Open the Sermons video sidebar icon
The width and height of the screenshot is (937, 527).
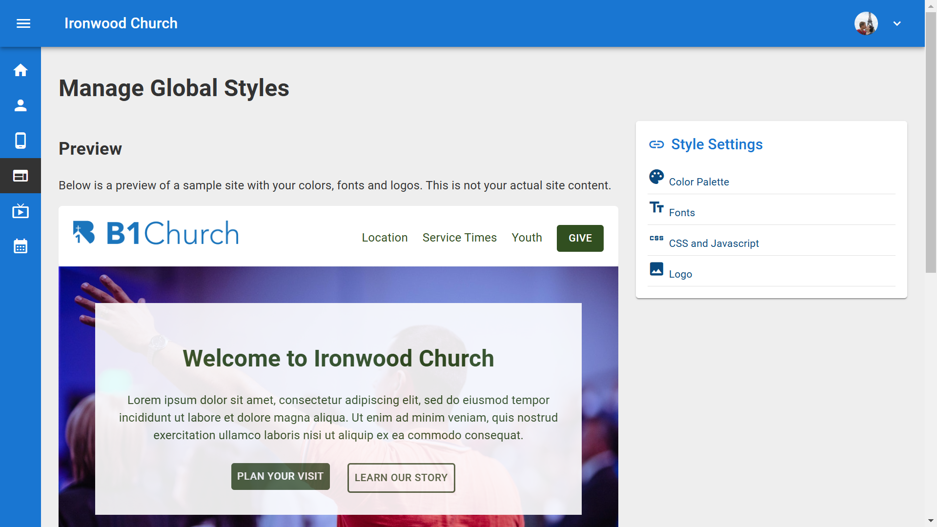point(20,211)
